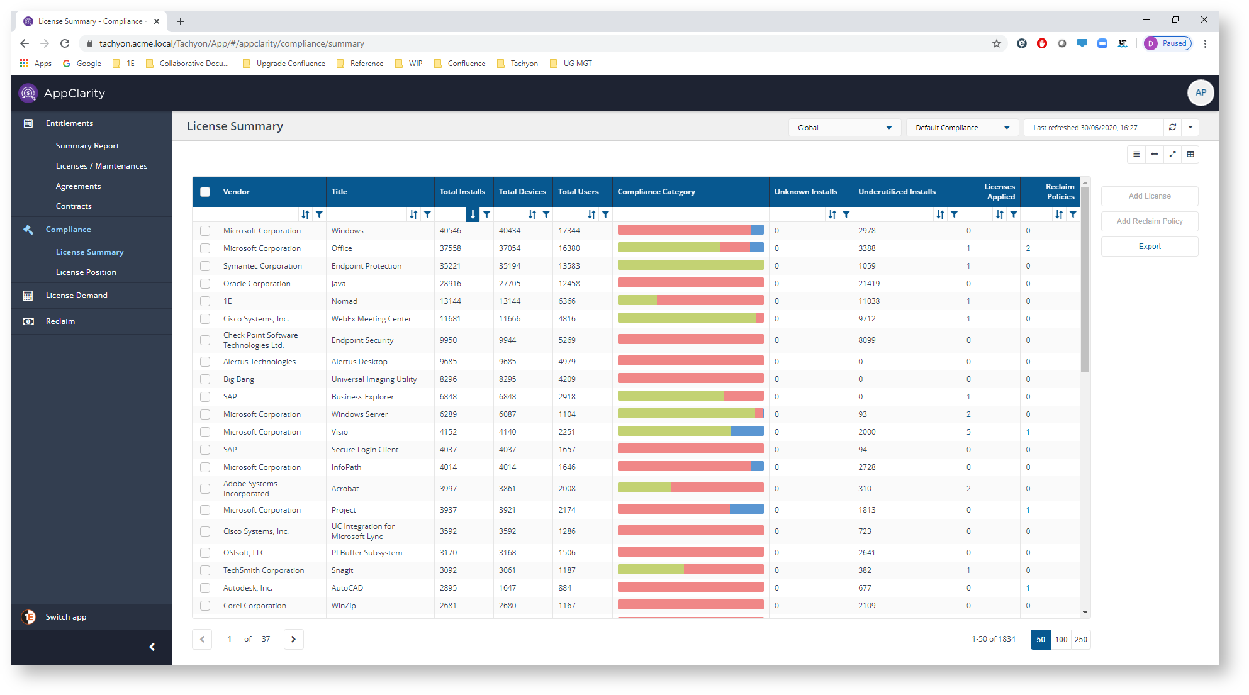Image resolution: width=1249 pixels, height=695 pixels.
Task: Go to the previous results page
Action: click(x=202, y=639)
